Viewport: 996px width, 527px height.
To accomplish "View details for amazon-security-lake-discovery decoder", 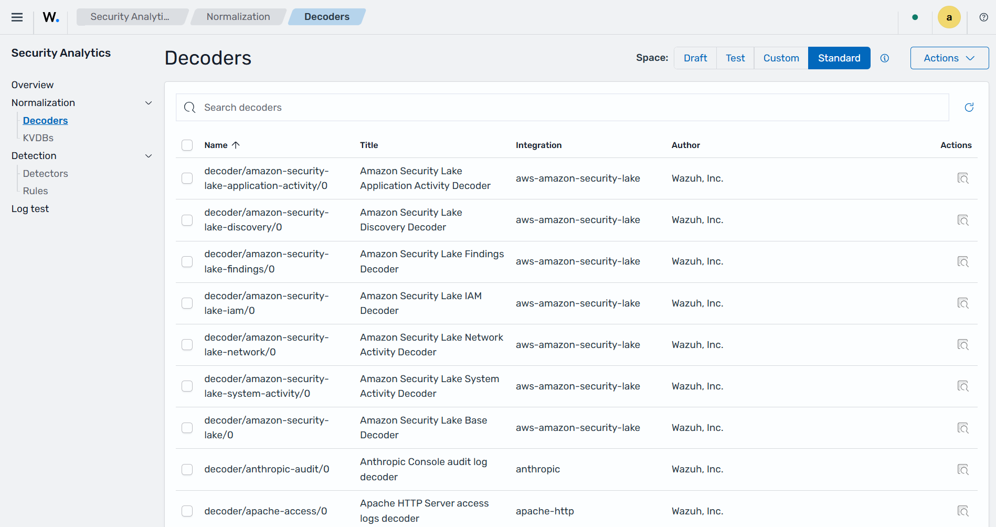I will click(963, 220).
